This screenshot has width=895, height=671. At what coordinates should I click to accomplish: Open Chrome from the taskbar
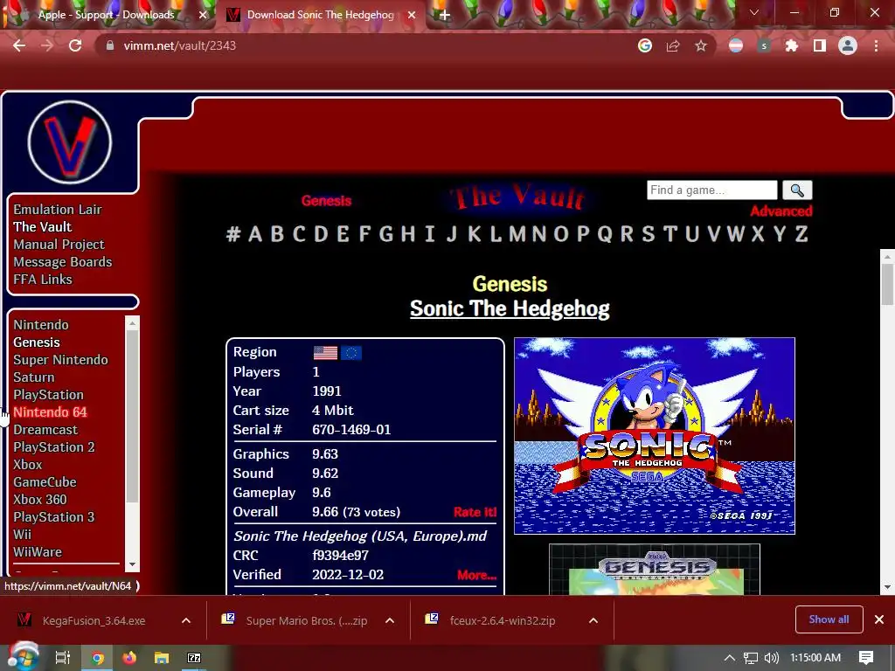(98, 658)
